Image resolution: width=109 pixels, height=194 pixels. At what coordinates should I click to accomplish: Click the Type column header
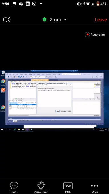(x=13, y=103)
